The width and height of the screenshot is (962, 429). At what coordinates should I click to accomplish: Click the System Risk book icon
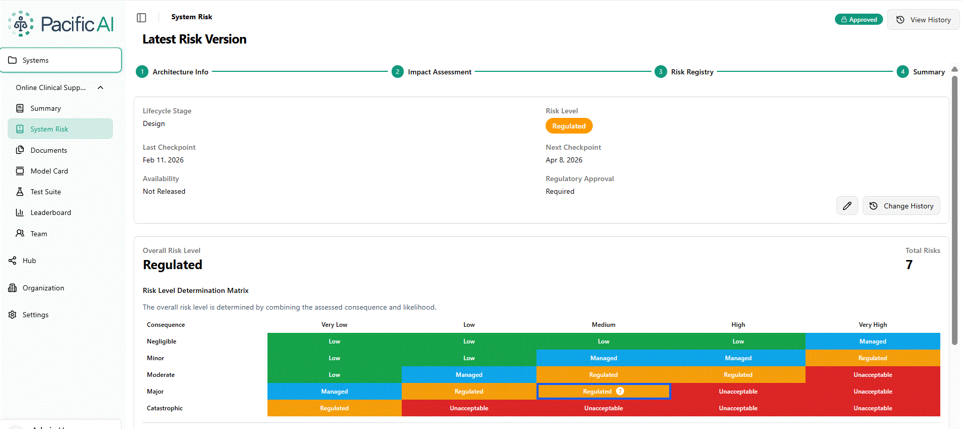(20, 129)
